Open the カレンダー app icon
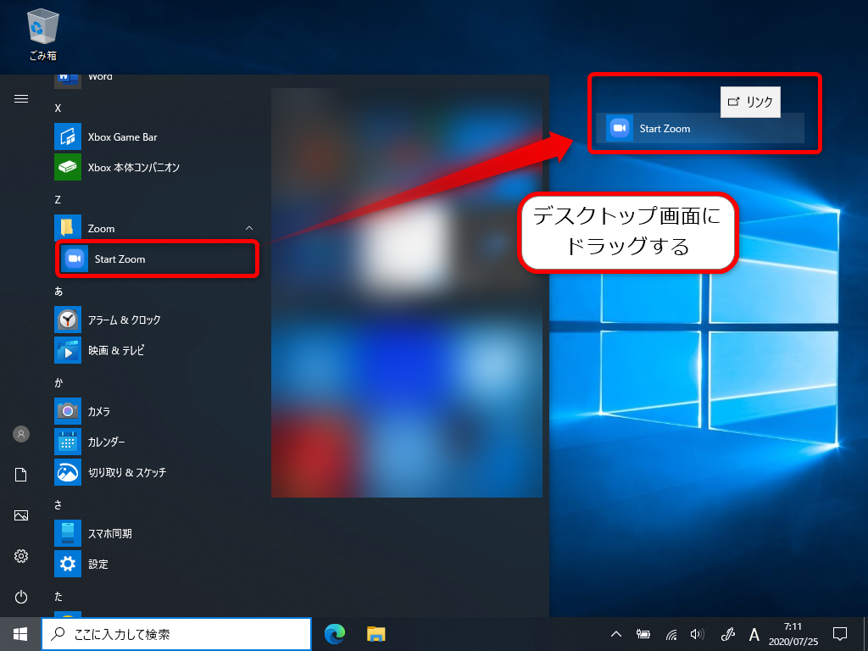This screenshot has height=651, width=868. point(68,442)
